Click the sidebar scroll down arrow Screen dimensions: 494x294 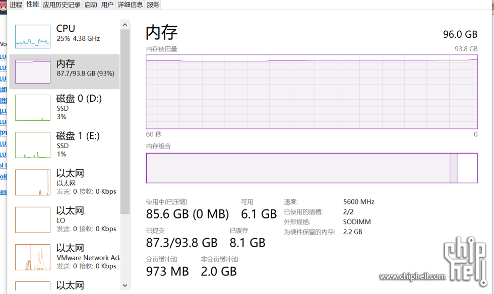125,285
